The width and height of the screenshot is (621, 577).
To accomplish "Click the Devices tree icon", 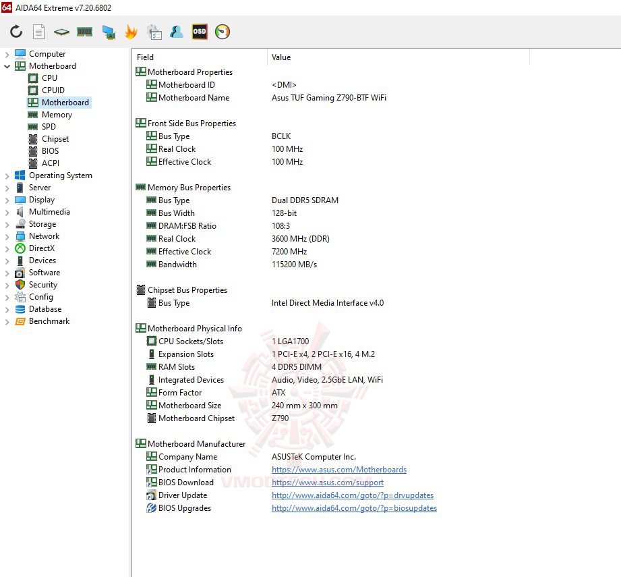I will pyautogui.click(x=20, y=260).
